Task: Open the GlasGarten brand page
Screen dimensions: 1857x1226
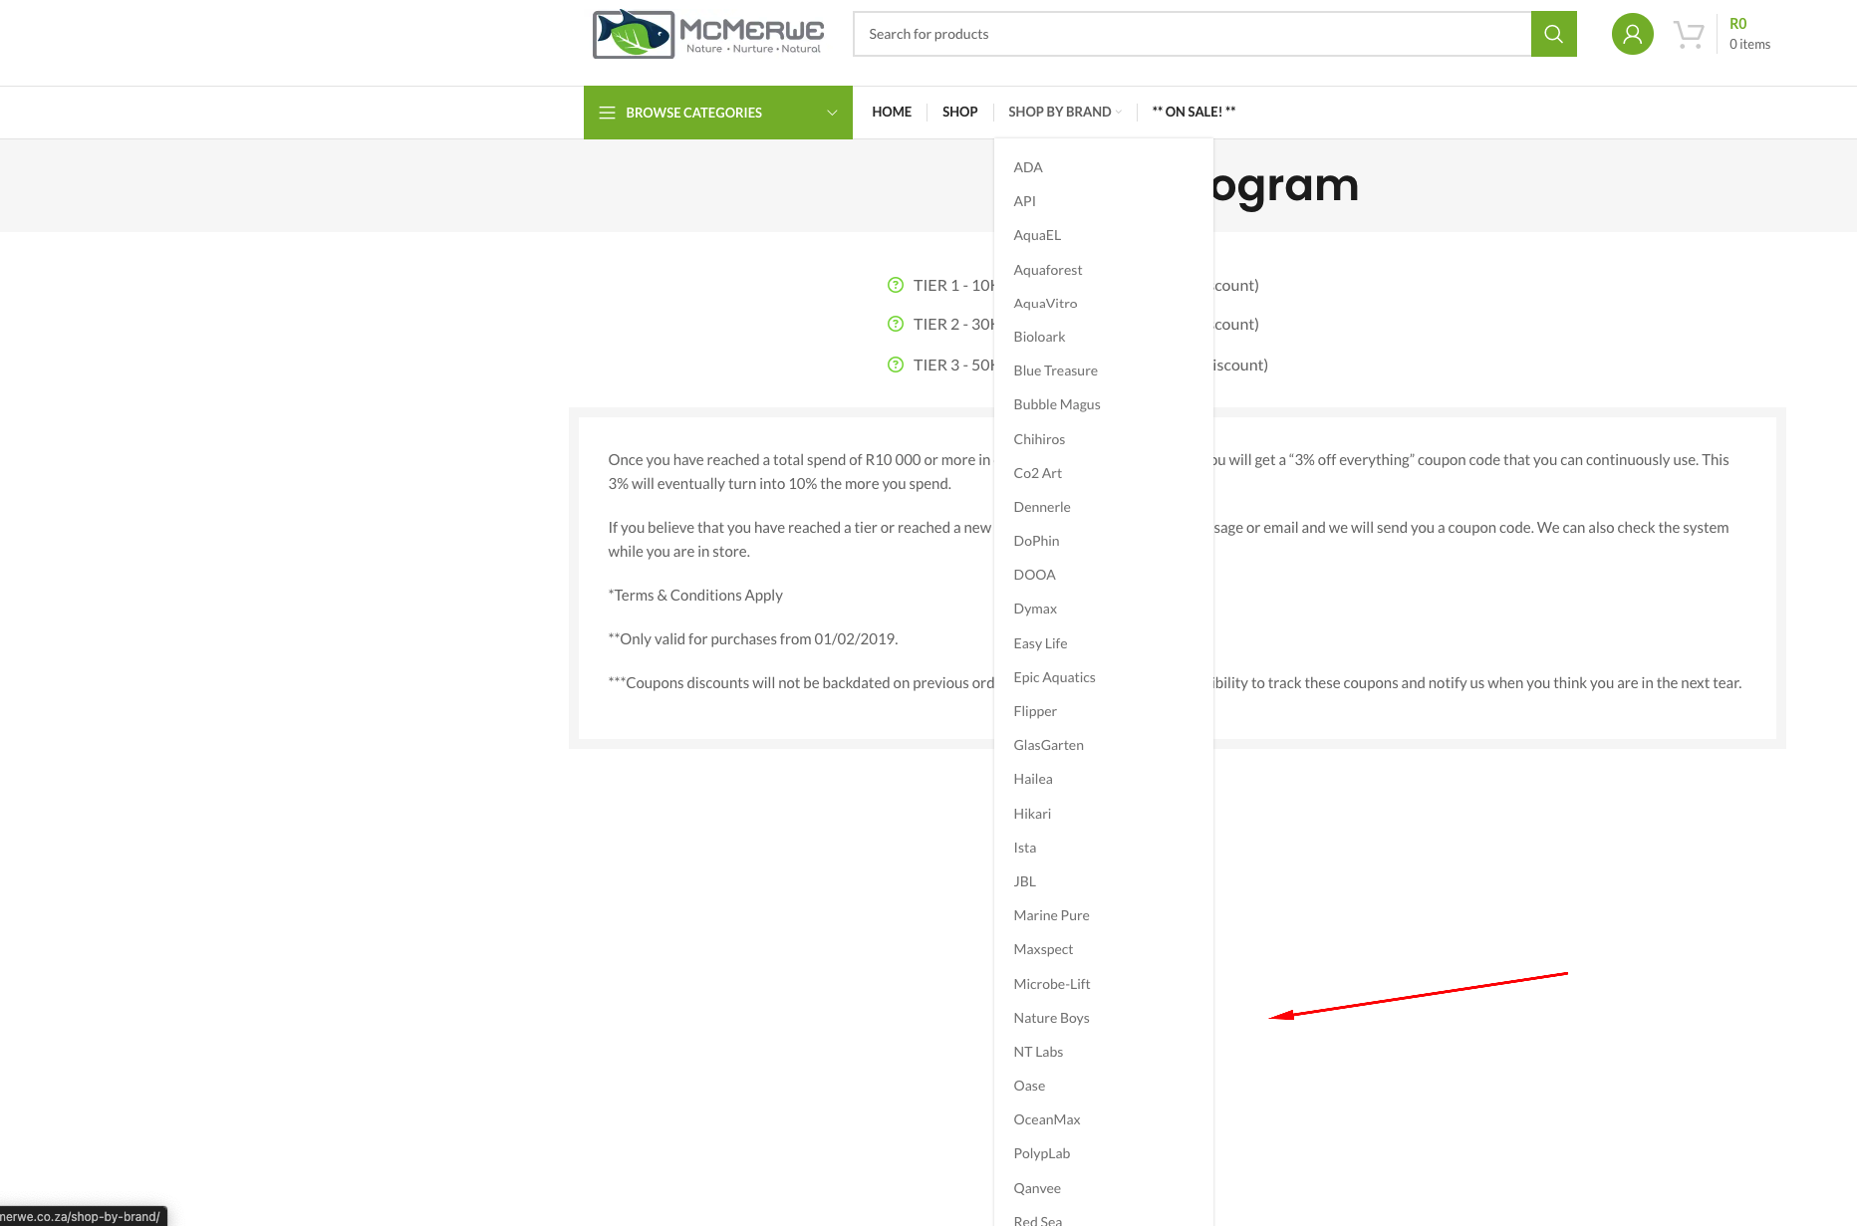Action: click(1048, 745)
